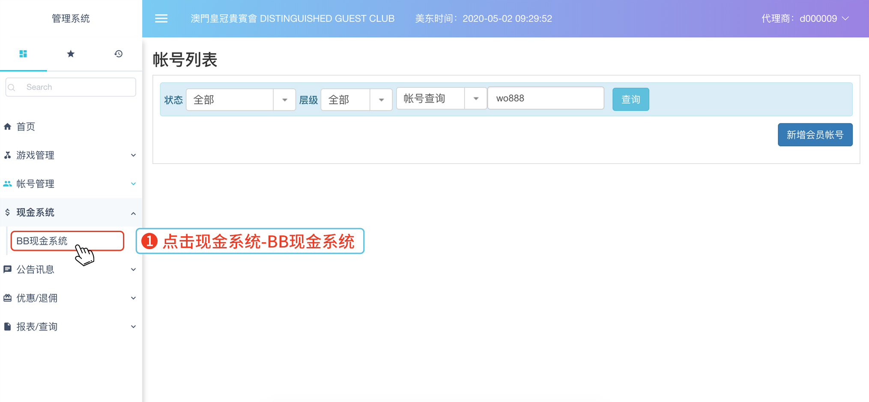Collapse the 现金系统 menu chevron

[133, 213]
